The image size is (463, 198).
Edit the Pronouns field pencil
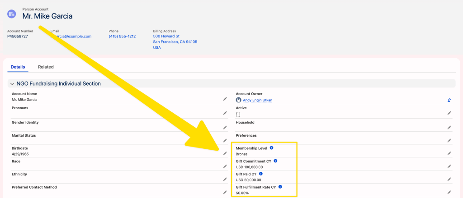point(225,113)
